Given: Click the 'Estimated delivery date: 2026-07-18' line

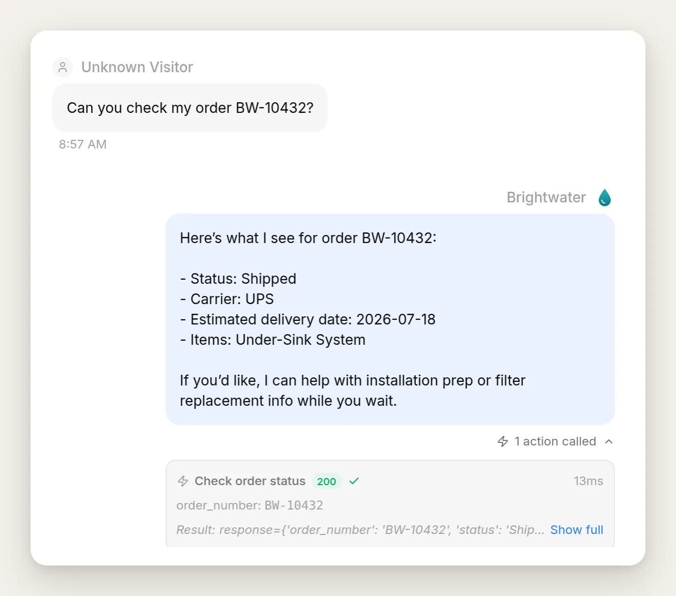Looking at the screenshot, I should (x=307, y=319).
